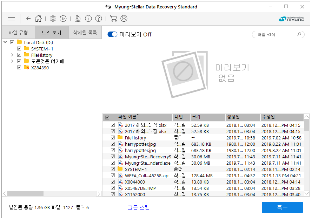Click the microscope deep scan icon
Viewport: 312px width, 220px height.
pyautogui.click(x=78, y=19)
